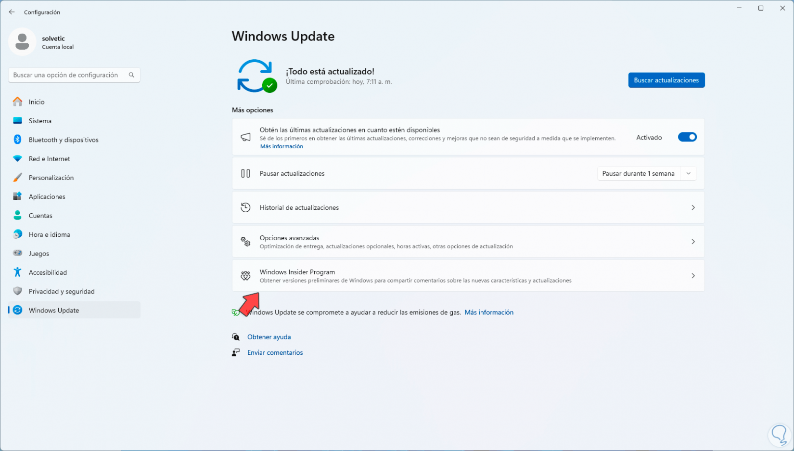The height and width of the screenshot is (451, 794).
Task: Click the Windows Insider Program row title
Action: tap(297, 272)
